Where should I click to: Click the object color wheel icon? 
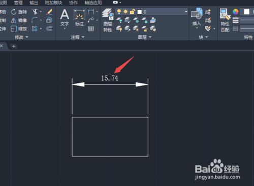(x=236, y=12)
